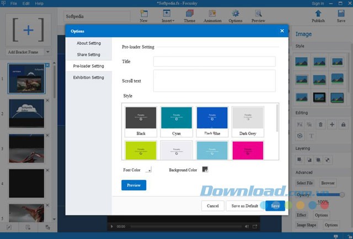The image size is (353, 239).
Task: Click the play button under the canvas
Action: tap(113, 226)
